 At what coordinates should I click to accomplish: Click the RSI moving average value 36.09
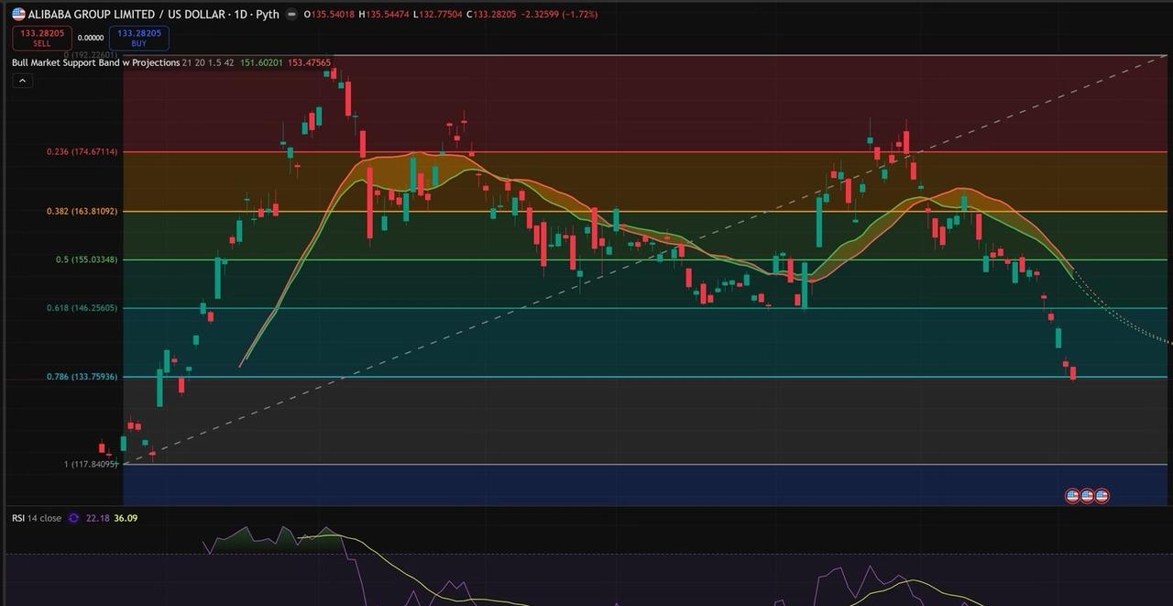coord(126,518)
